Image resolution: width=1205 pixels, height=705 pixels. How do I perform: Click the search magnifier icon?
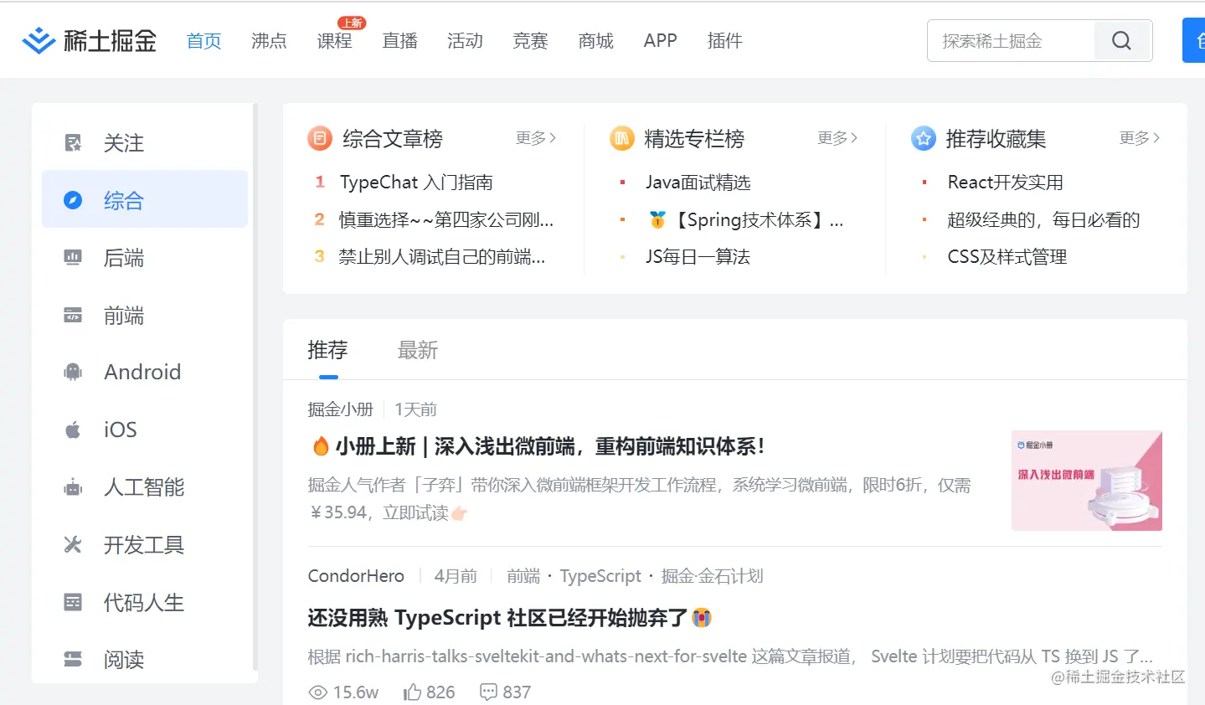pyautogui.click(x=1122, y=39)
